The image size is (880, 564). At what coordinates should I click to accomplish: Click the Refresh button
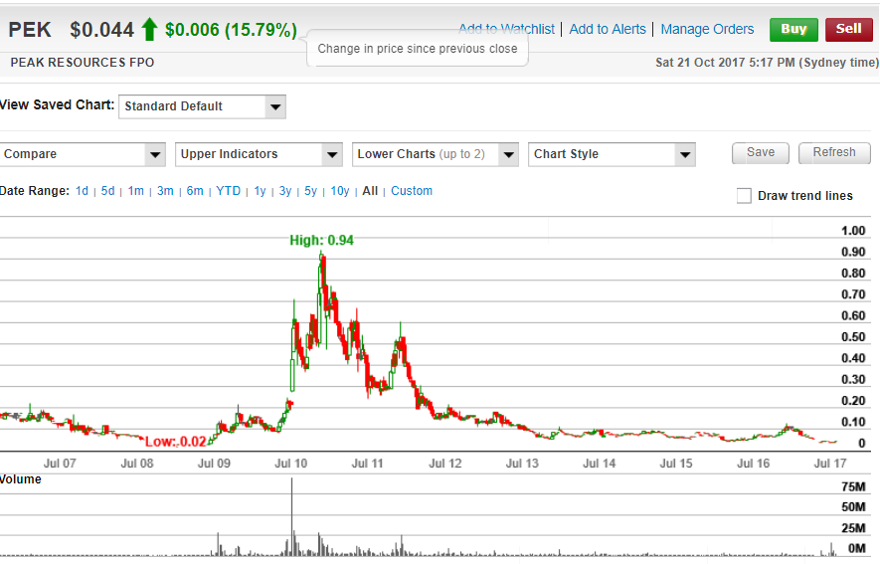tap(834, 152)
